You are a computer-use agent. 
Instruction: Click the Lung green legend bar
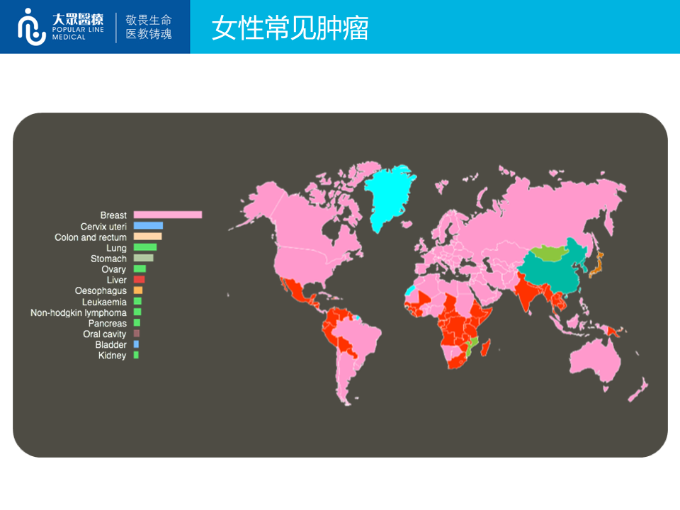(145, 247)
